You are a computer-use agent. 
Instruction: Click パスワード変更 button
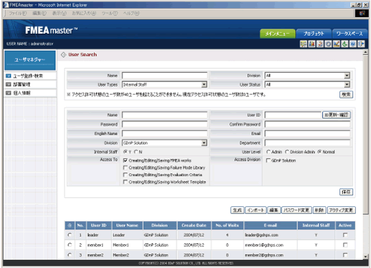click(x=296, y=210)
